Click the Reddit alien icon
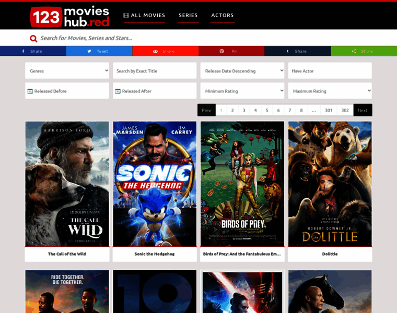The image size is (397, 313). click(x=155, y=51)
